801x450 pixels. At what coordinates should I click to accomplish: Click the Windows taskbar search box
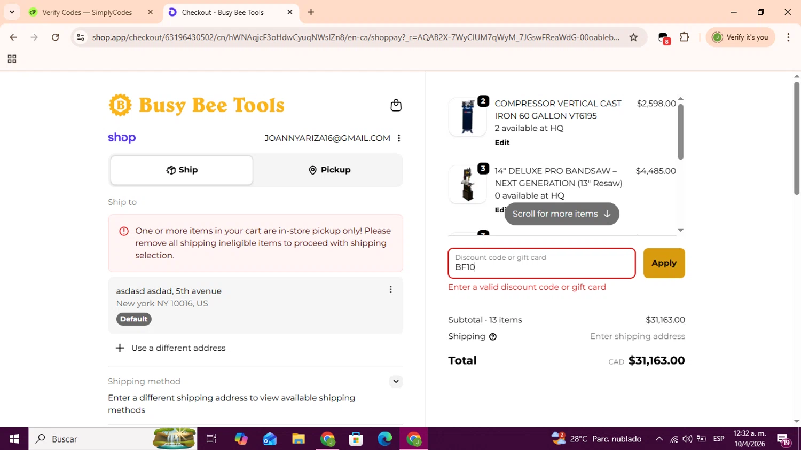[x=113, y=439]
